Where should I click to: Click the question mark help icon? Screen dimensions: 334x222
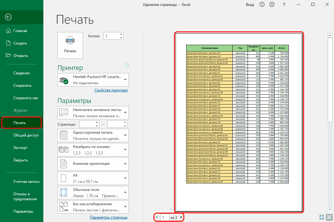tap(284, 5)
